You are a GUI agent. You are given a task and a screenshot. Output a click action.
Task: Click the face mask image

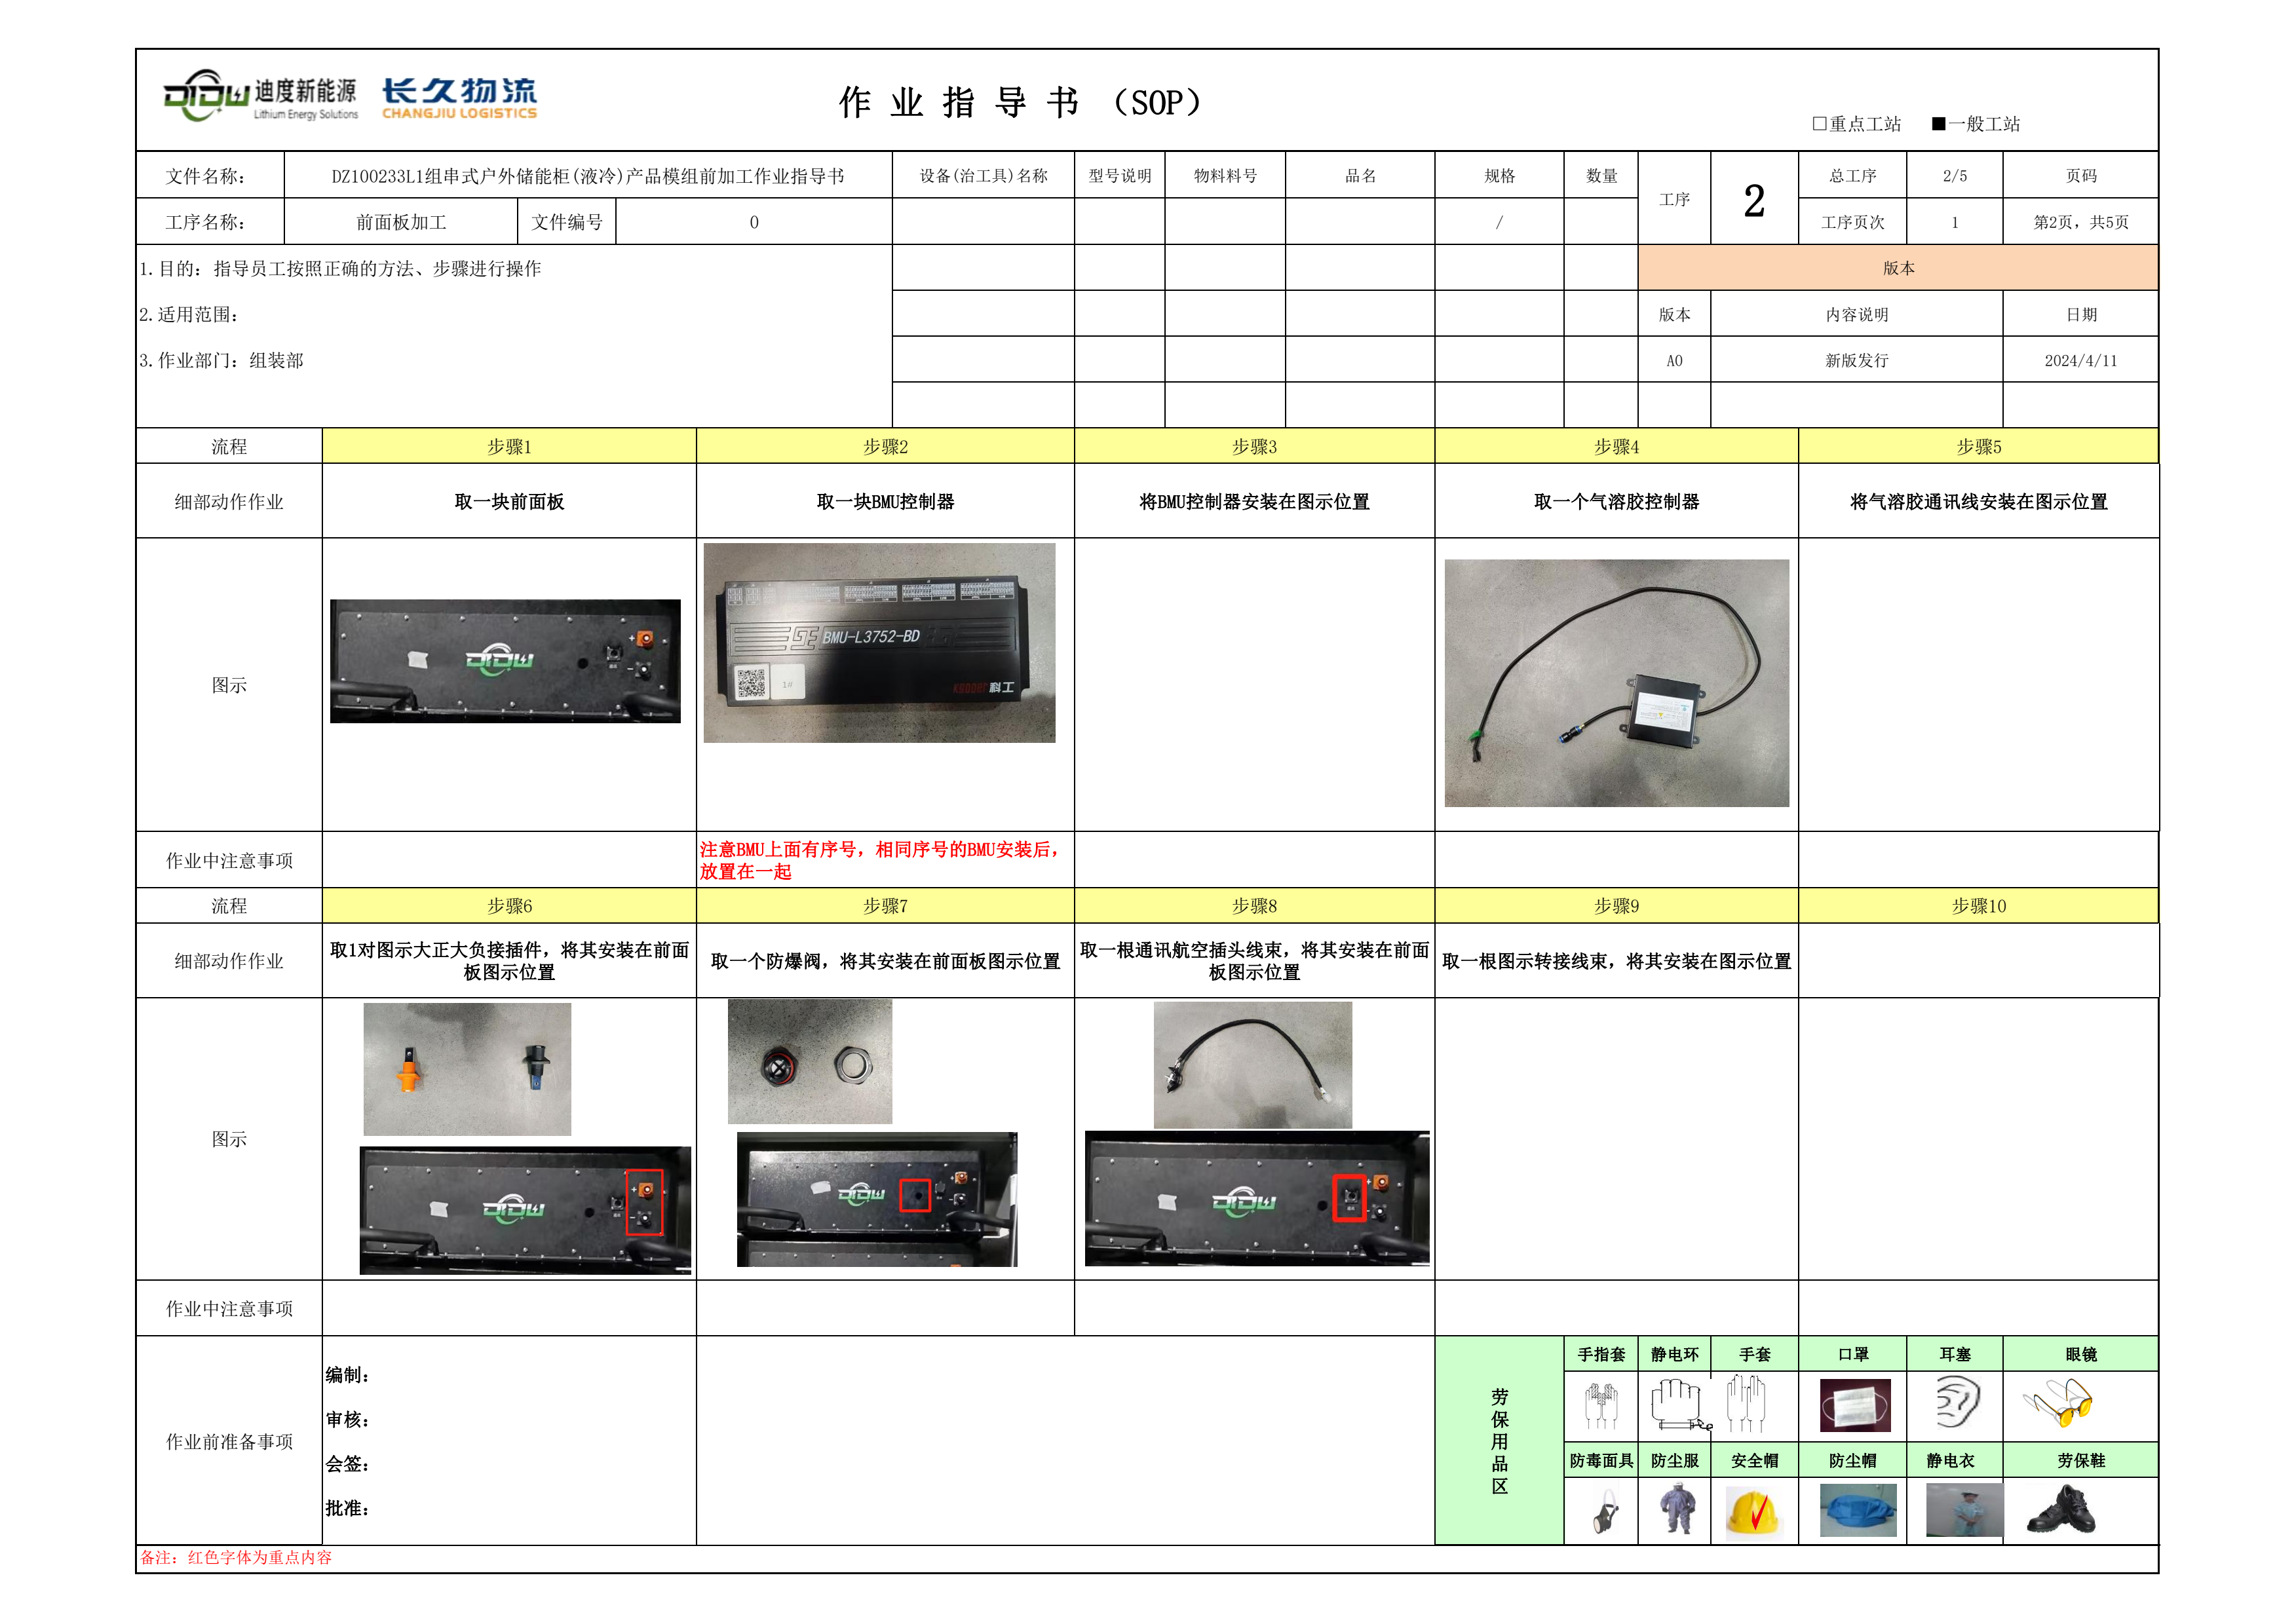pyautogui.click(x=1854, y=1405)
